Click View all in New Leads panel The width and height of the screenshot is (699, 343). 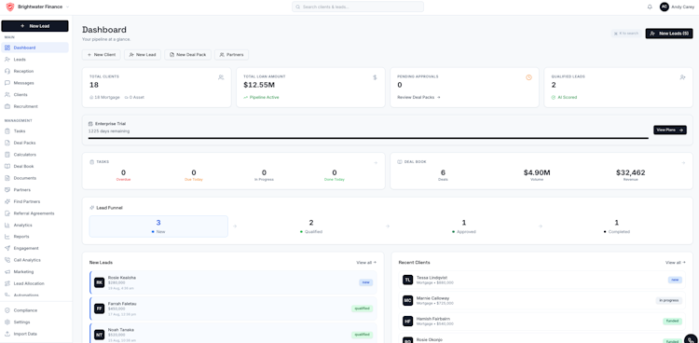tap(366, 263)
